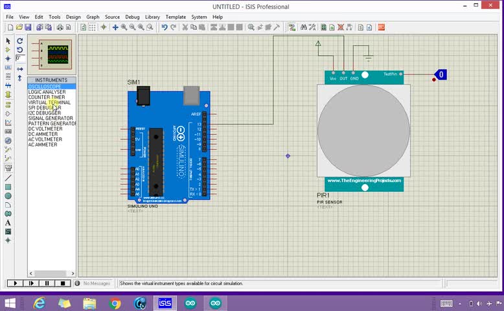Image resolution: width=504 pixels, height=311 pixels.
Task: Select the arrow Selection mode tool
Action: (8, 41)
